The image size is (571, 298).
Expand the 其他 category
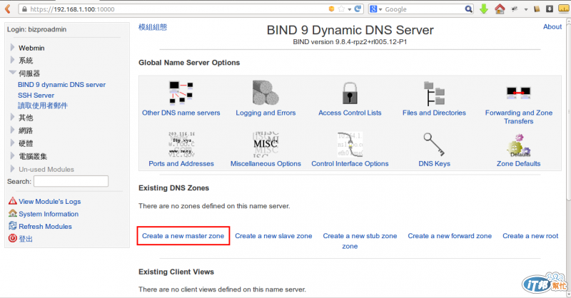pos(12,117)
